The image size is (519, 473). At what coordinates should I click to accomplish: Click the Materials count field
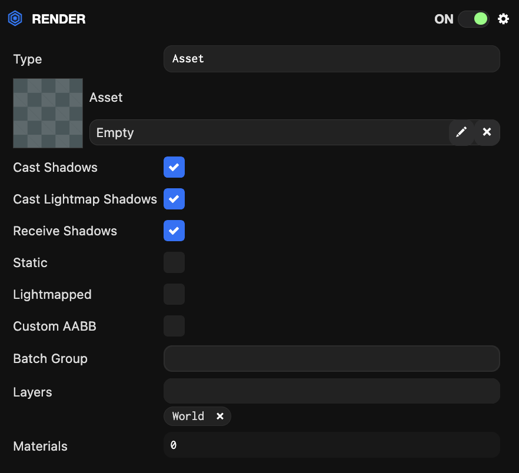coord(331,445)
